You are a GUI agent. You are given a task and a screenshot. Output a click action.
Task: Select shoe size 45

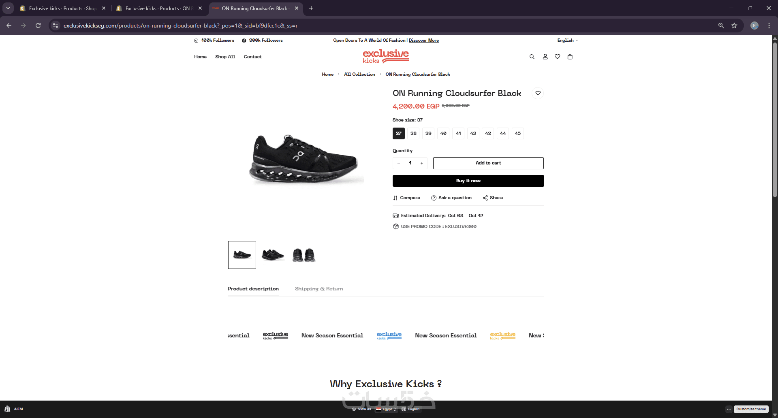[x=517, y=133]
